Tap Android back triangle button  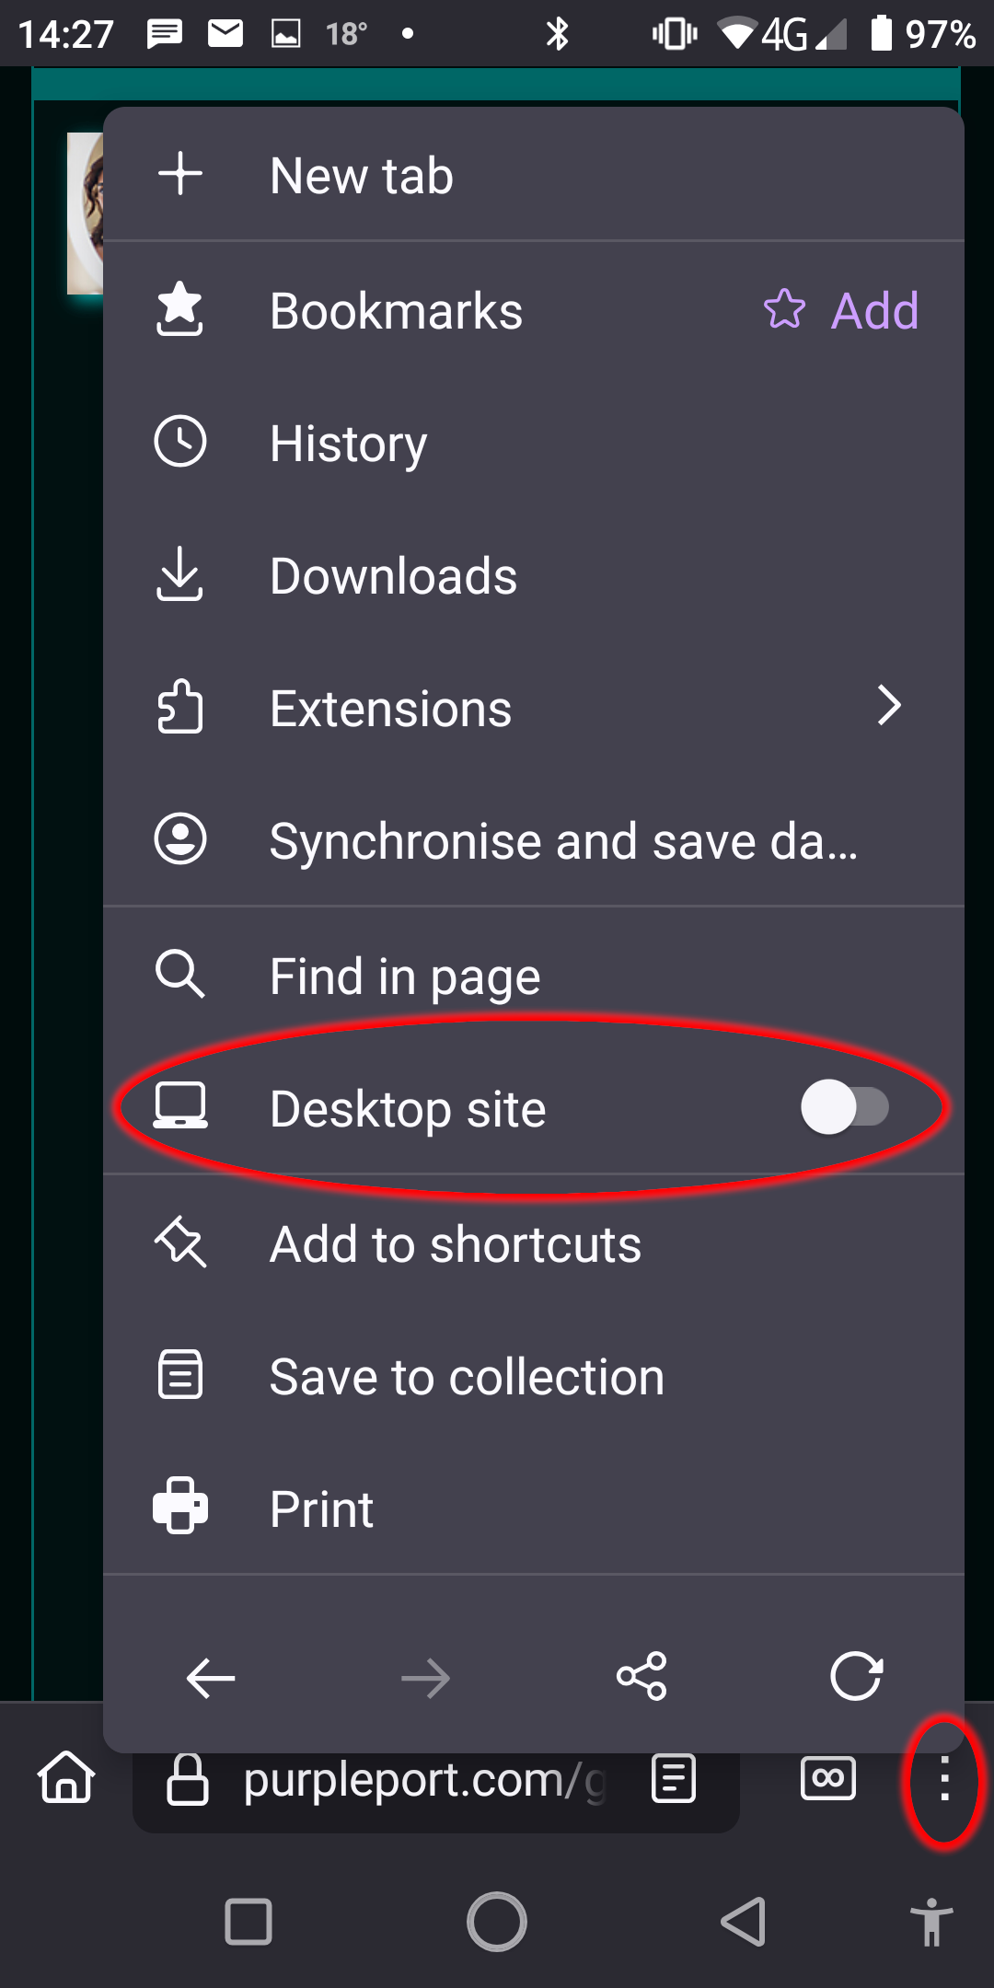(x=744, y=1922)
